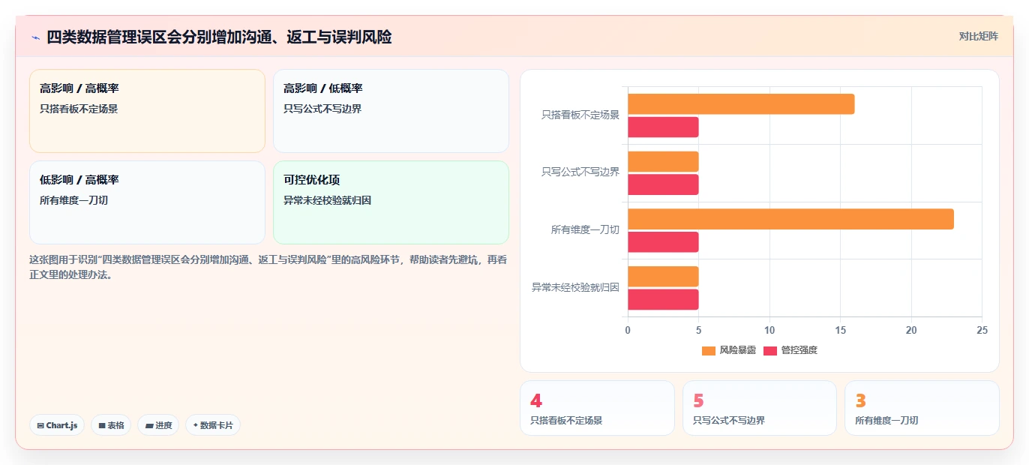Click x-axis tick value 20
Viewport: 1029px width, 465px height.
(x=911, y=330)
